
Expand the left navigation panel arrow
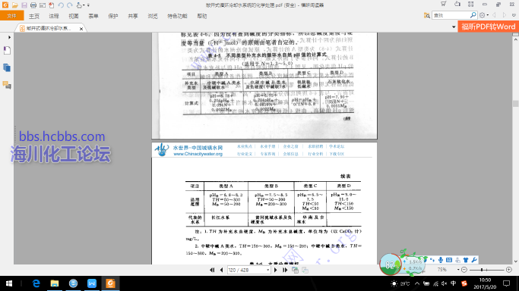[x=9, y=37]
